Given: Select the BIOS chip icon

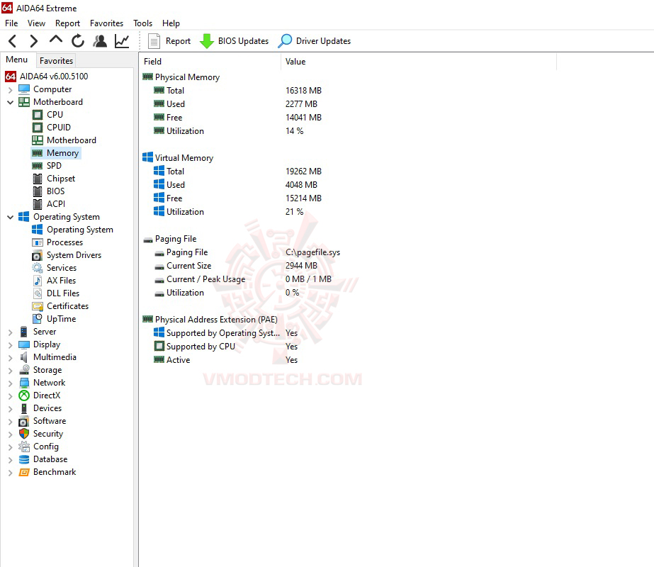Looking at the screenshot, I should [x=38, y=191].
